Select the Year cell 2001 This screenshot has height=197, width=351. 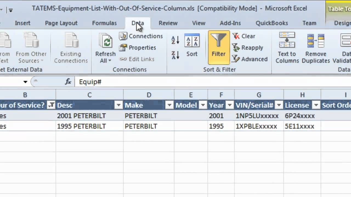coord(221,116)
